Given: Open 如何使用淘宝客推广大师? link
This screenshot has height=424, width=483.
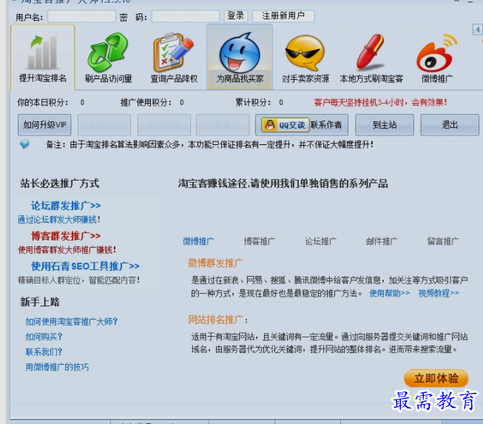Looking at the screenshot, I should click(x=72, y=322).
